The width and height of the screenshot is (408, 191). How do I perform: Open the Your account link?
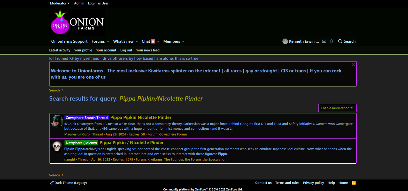pyautogui.click(x=106, y=50)
